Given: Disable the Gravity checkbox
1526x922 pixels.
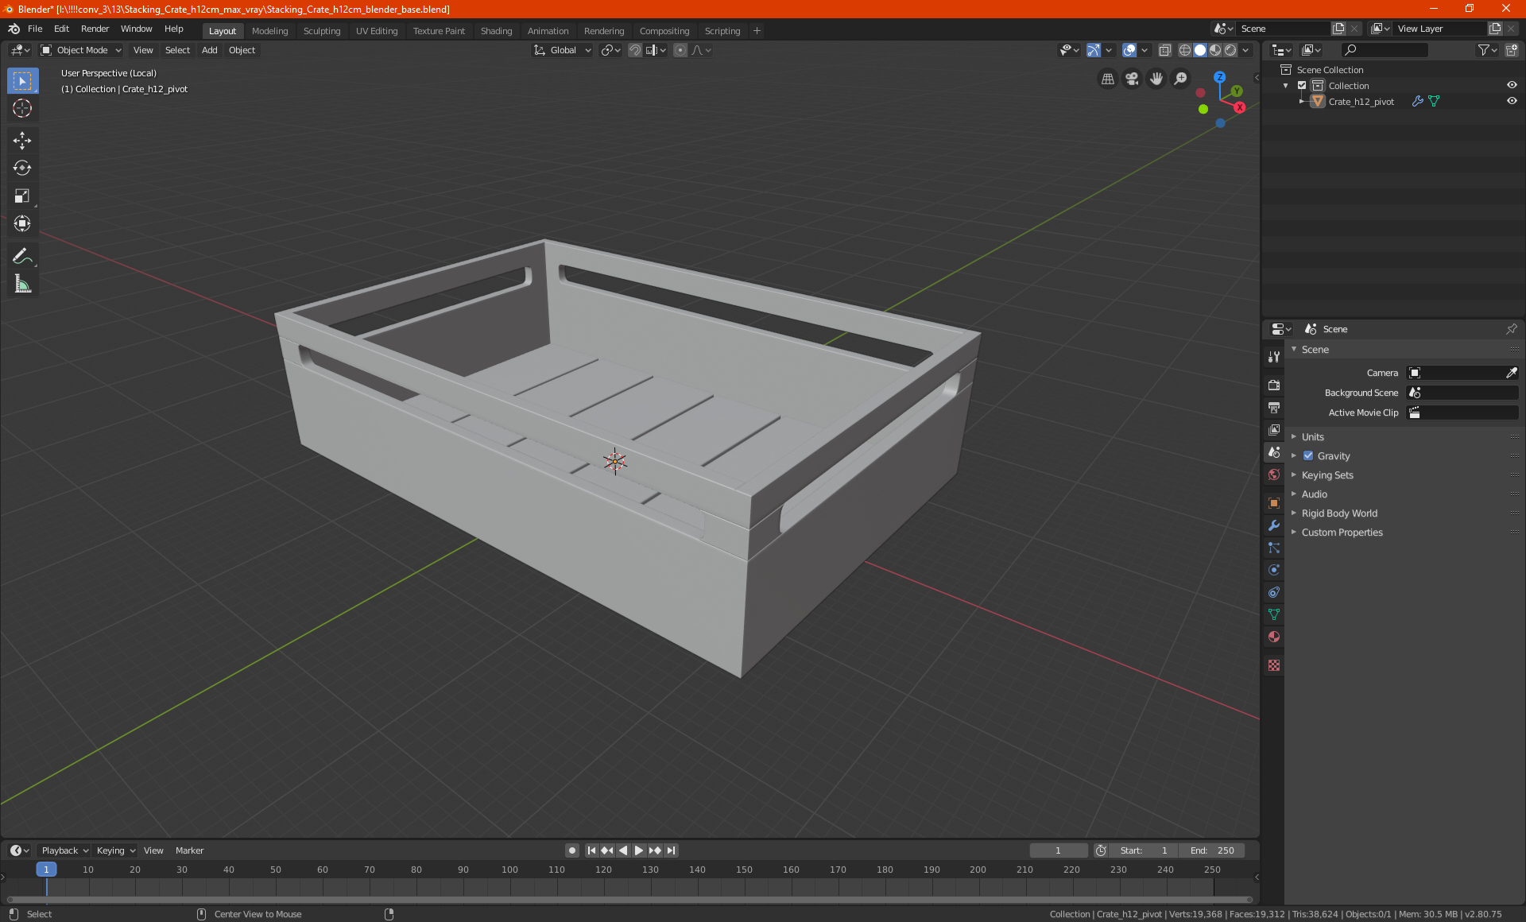Looking at the screenshot, I should click(x=1308, y=455).
